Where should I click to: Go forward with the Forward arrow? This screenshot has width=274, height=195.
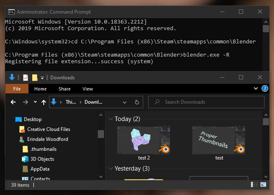(x=26, y=102)
